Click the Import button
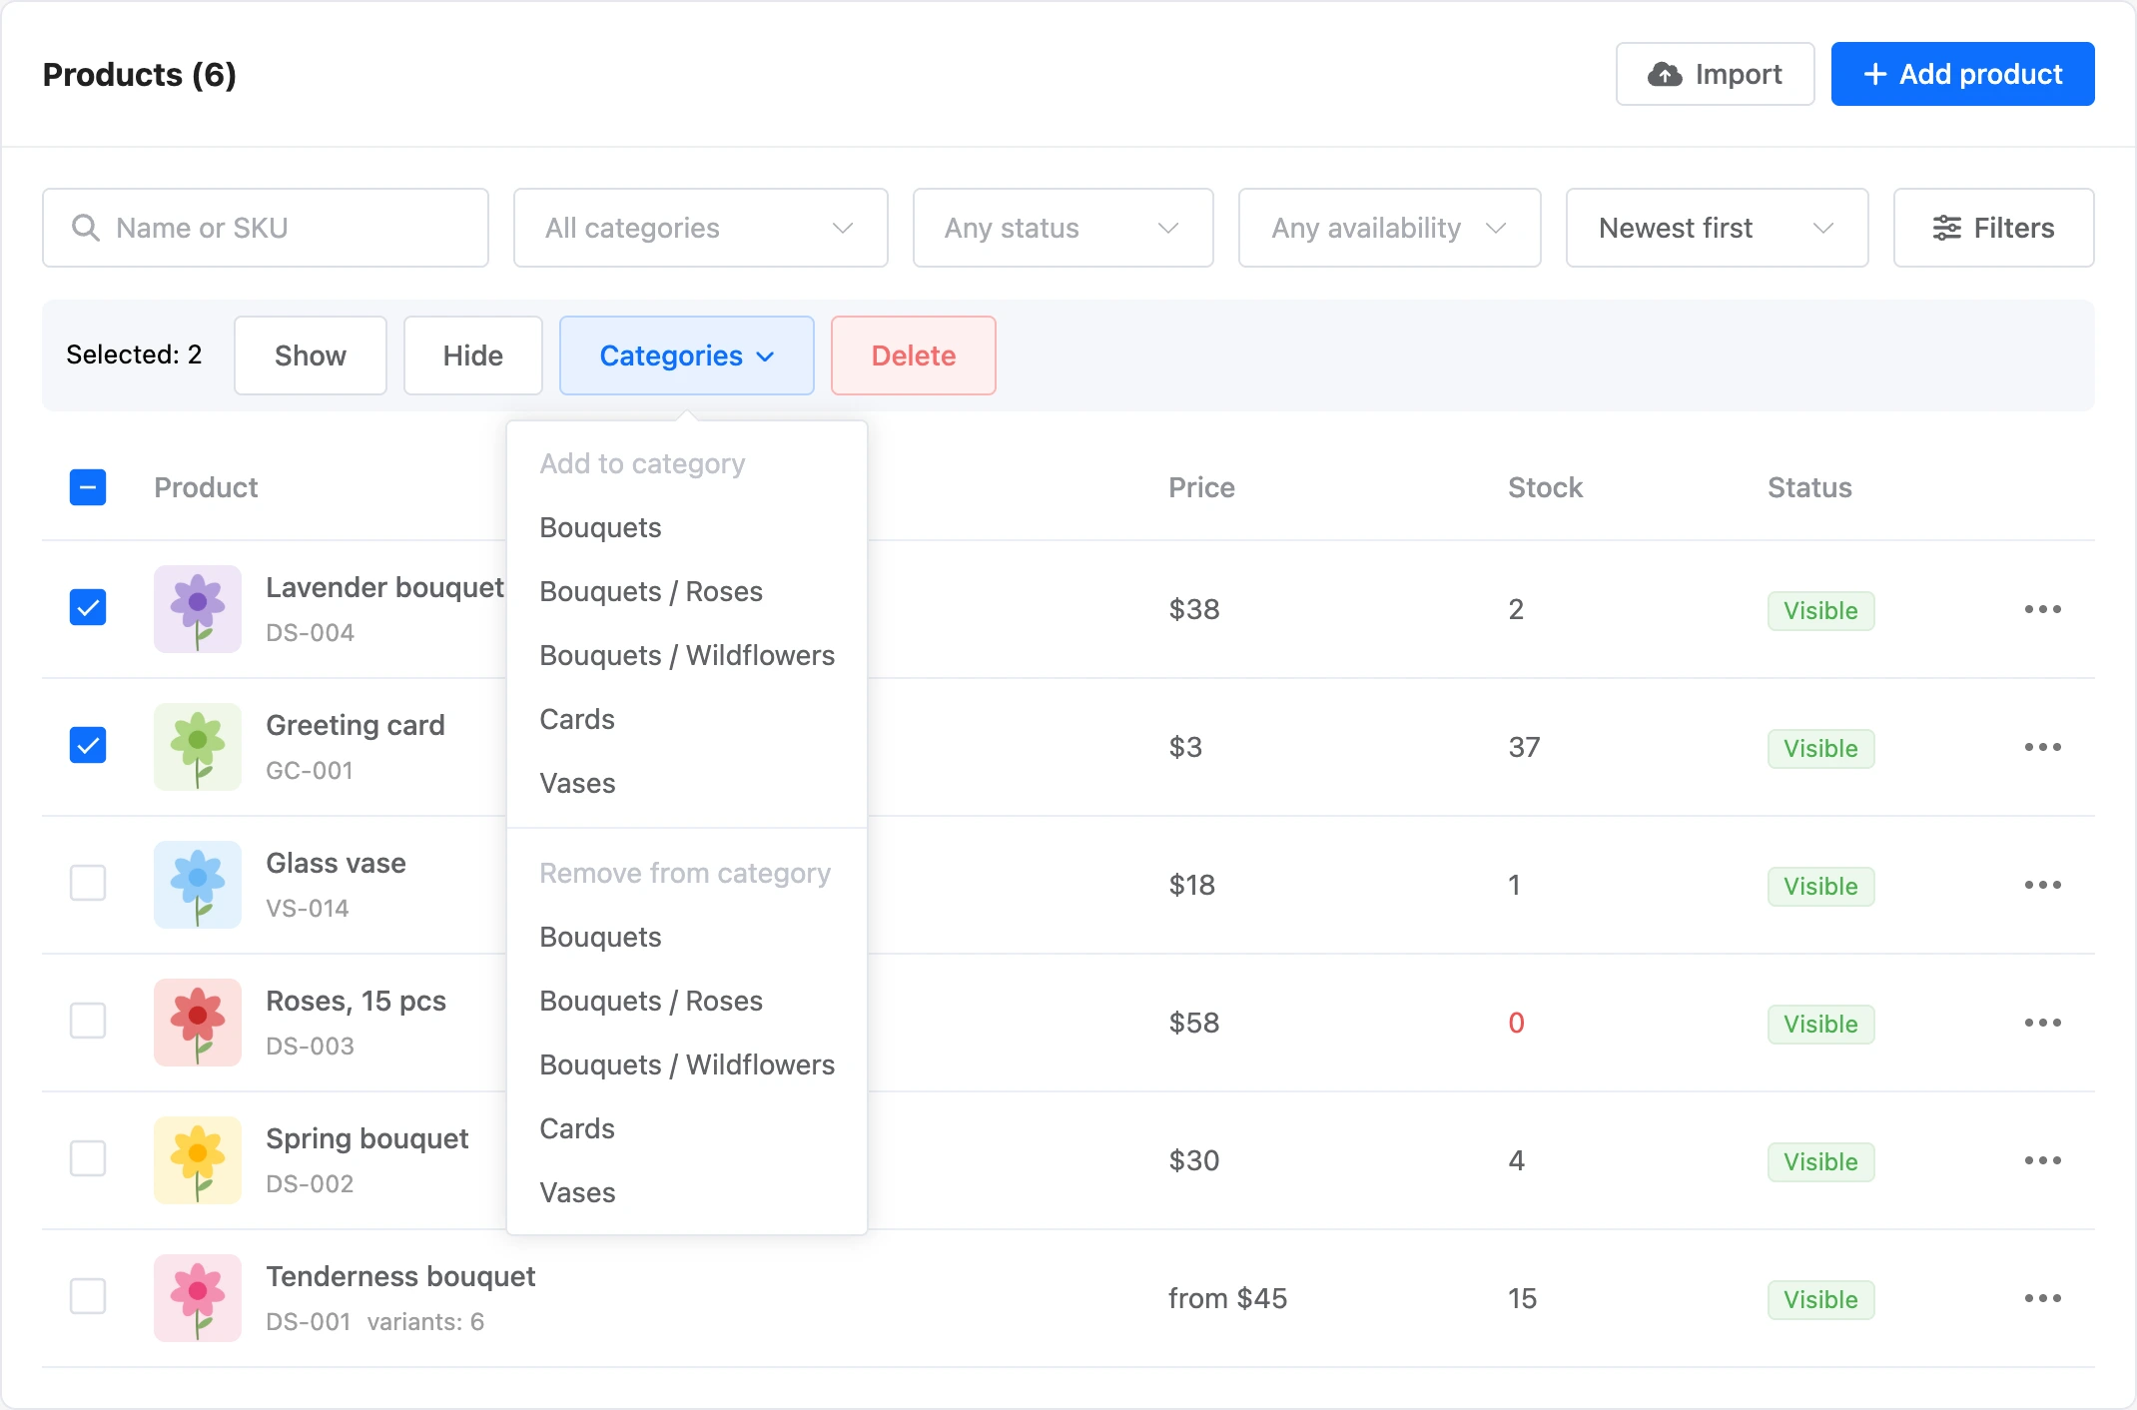2137x1410 pixels. [1715, 74]
